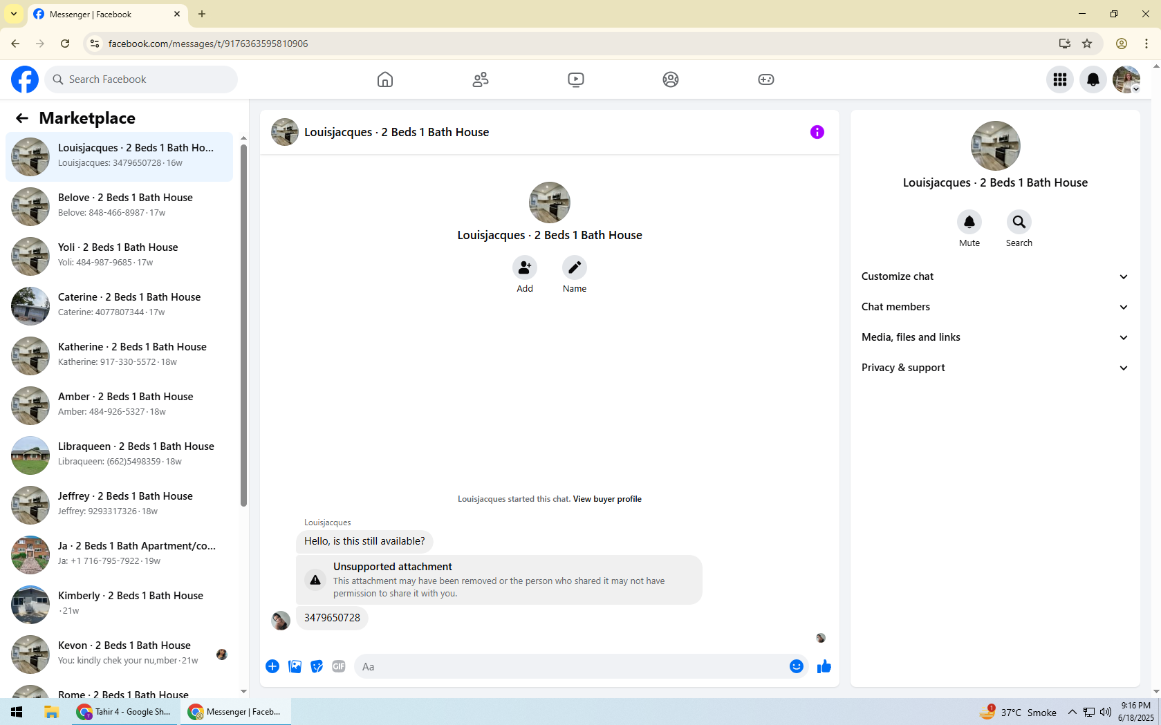Go back using the Marketplace back arrow
Viewport: 1161px width, 725px height.
(22, 118)
